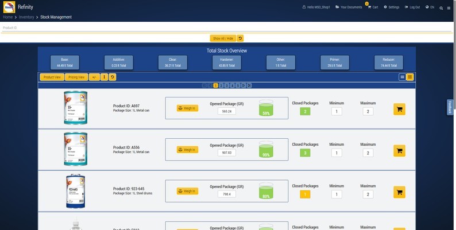Add product 923-645 to cart

(399, 192)
